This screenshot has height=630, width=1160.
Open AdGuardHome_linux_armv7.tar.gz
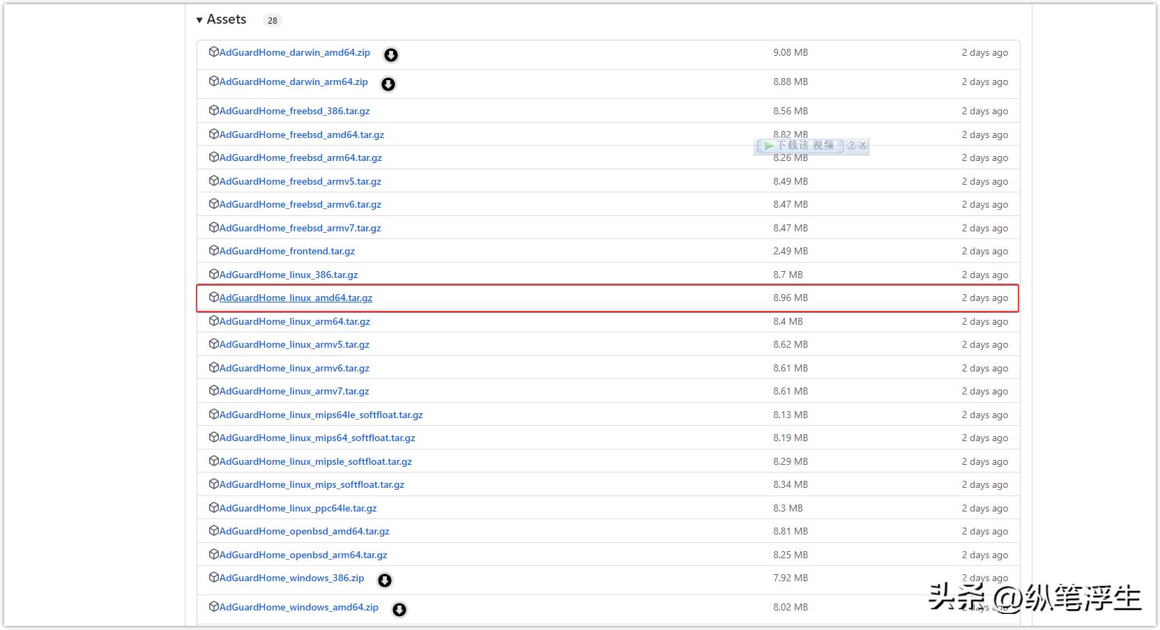[x=294, y=391]
